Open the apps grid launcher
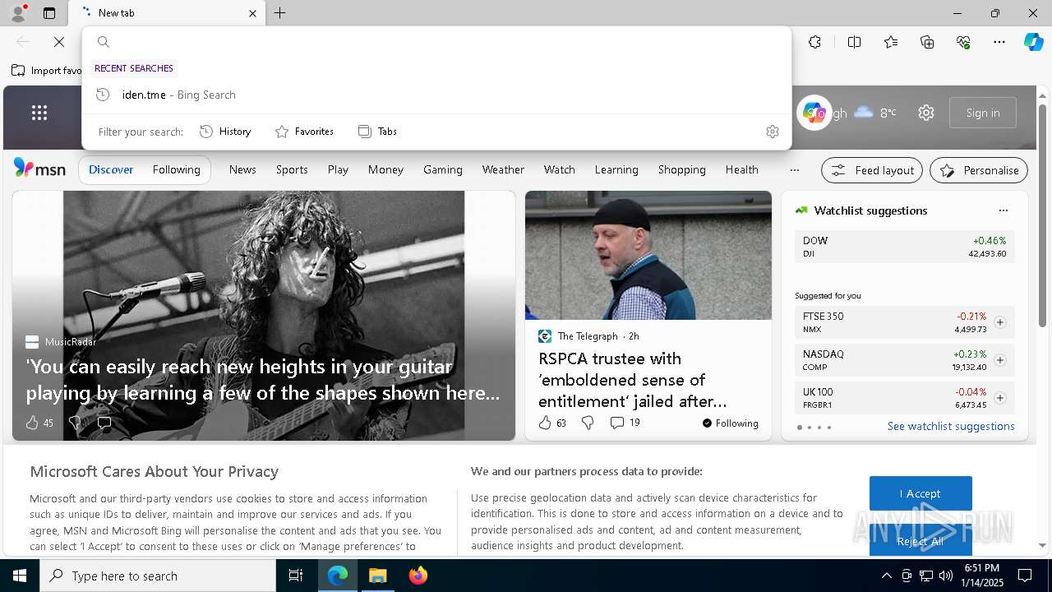 [x=39, y=113]
